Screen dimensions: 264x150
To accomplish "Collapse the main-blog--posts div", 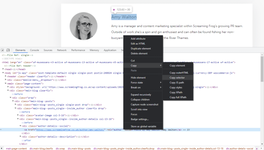I will (x=13, y=101).
